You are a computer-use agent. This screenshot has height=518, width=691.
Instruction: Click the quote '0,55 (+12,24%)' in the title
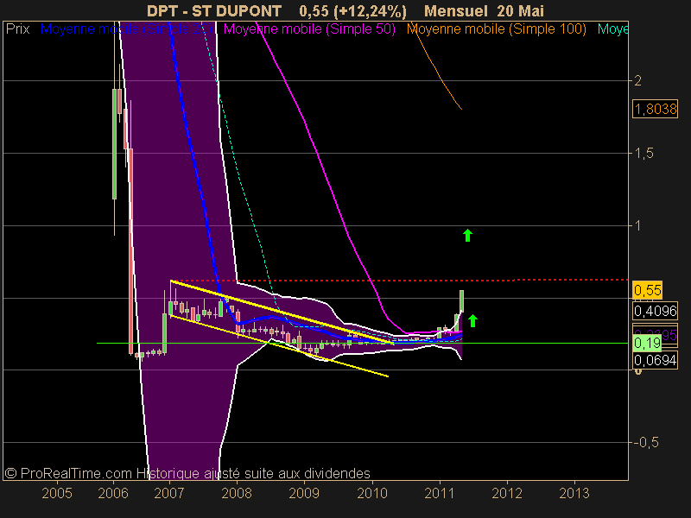(x=352, y=11)
